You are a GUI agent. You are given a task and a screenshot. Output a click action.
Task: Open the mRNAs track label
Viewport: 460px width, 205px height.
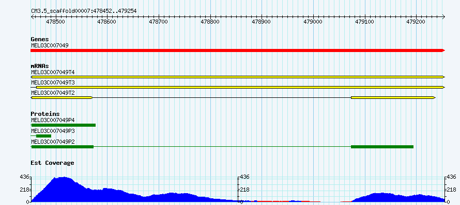tap(40, 66)
